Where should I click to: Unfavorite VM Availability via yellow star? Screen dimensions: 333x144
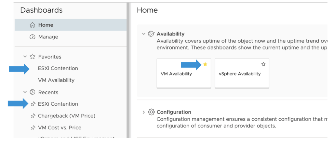pos(205,64)
